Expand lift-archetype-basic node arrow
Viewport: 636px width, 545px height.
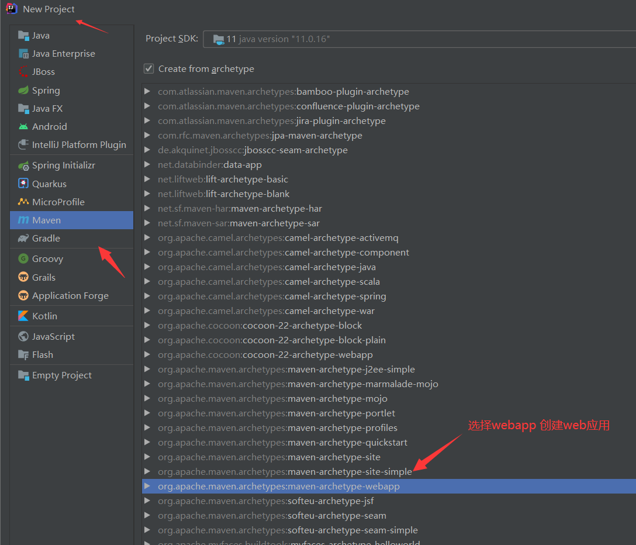click(147, 179)
